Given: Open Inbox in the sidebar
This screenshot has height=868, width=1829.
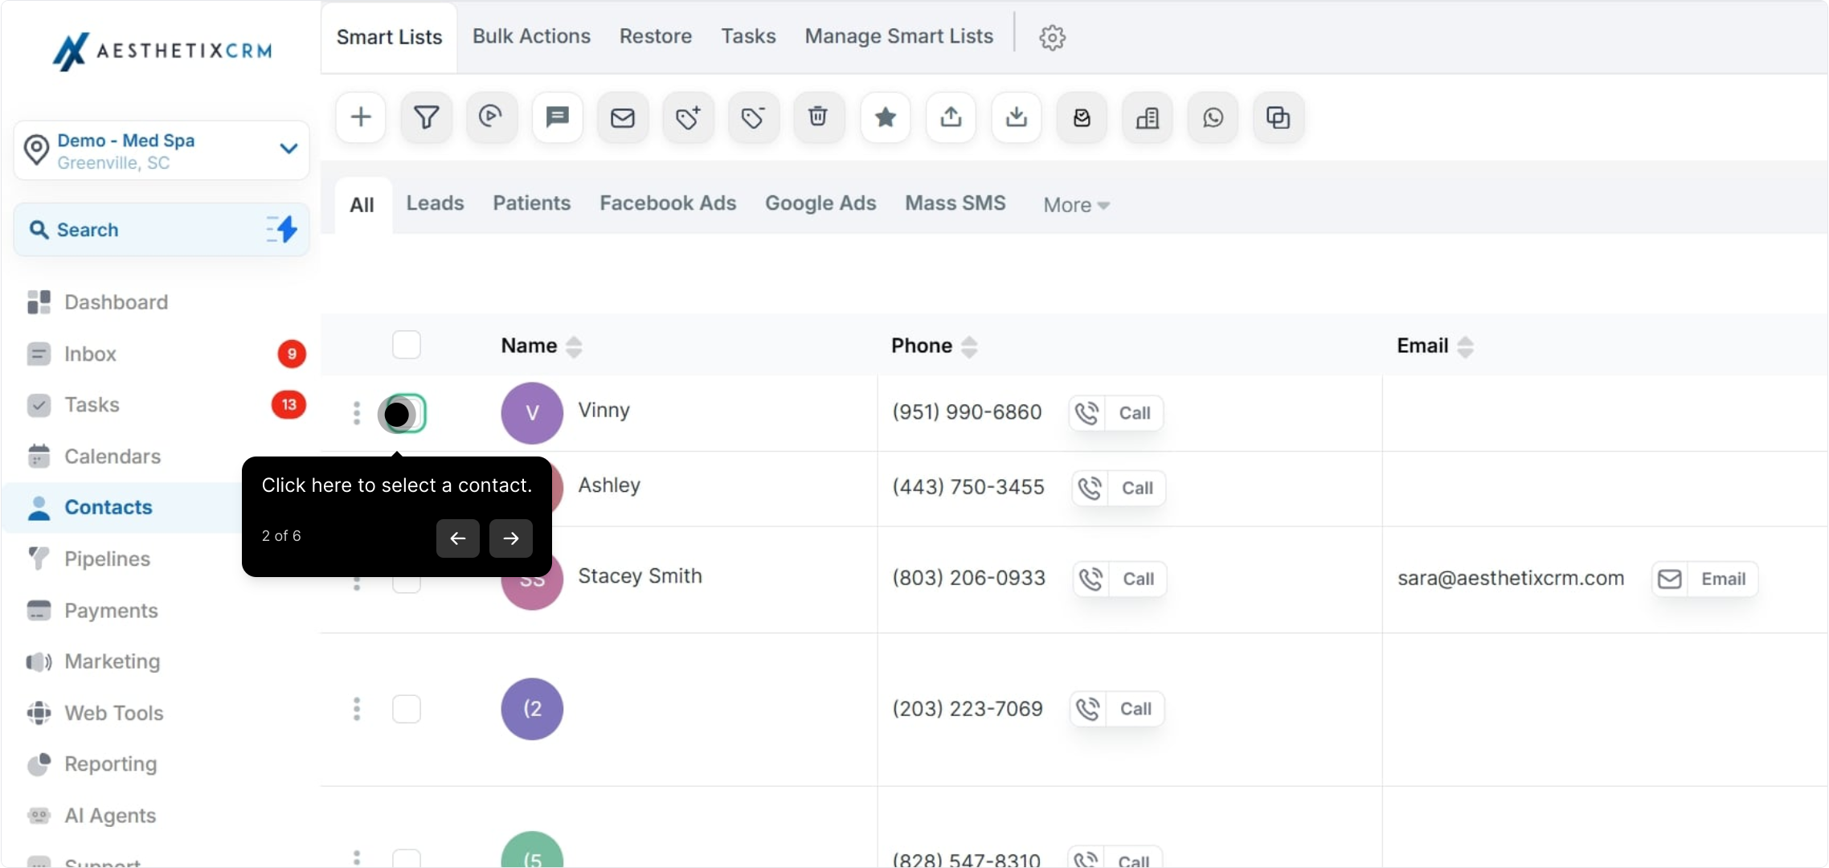Looking at the screenshot, I should 91,354.
